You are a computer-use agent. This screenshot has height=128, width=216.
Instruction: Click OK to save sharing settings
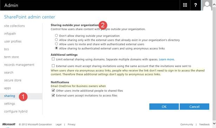pyautogui.click(x=164, y=107)
